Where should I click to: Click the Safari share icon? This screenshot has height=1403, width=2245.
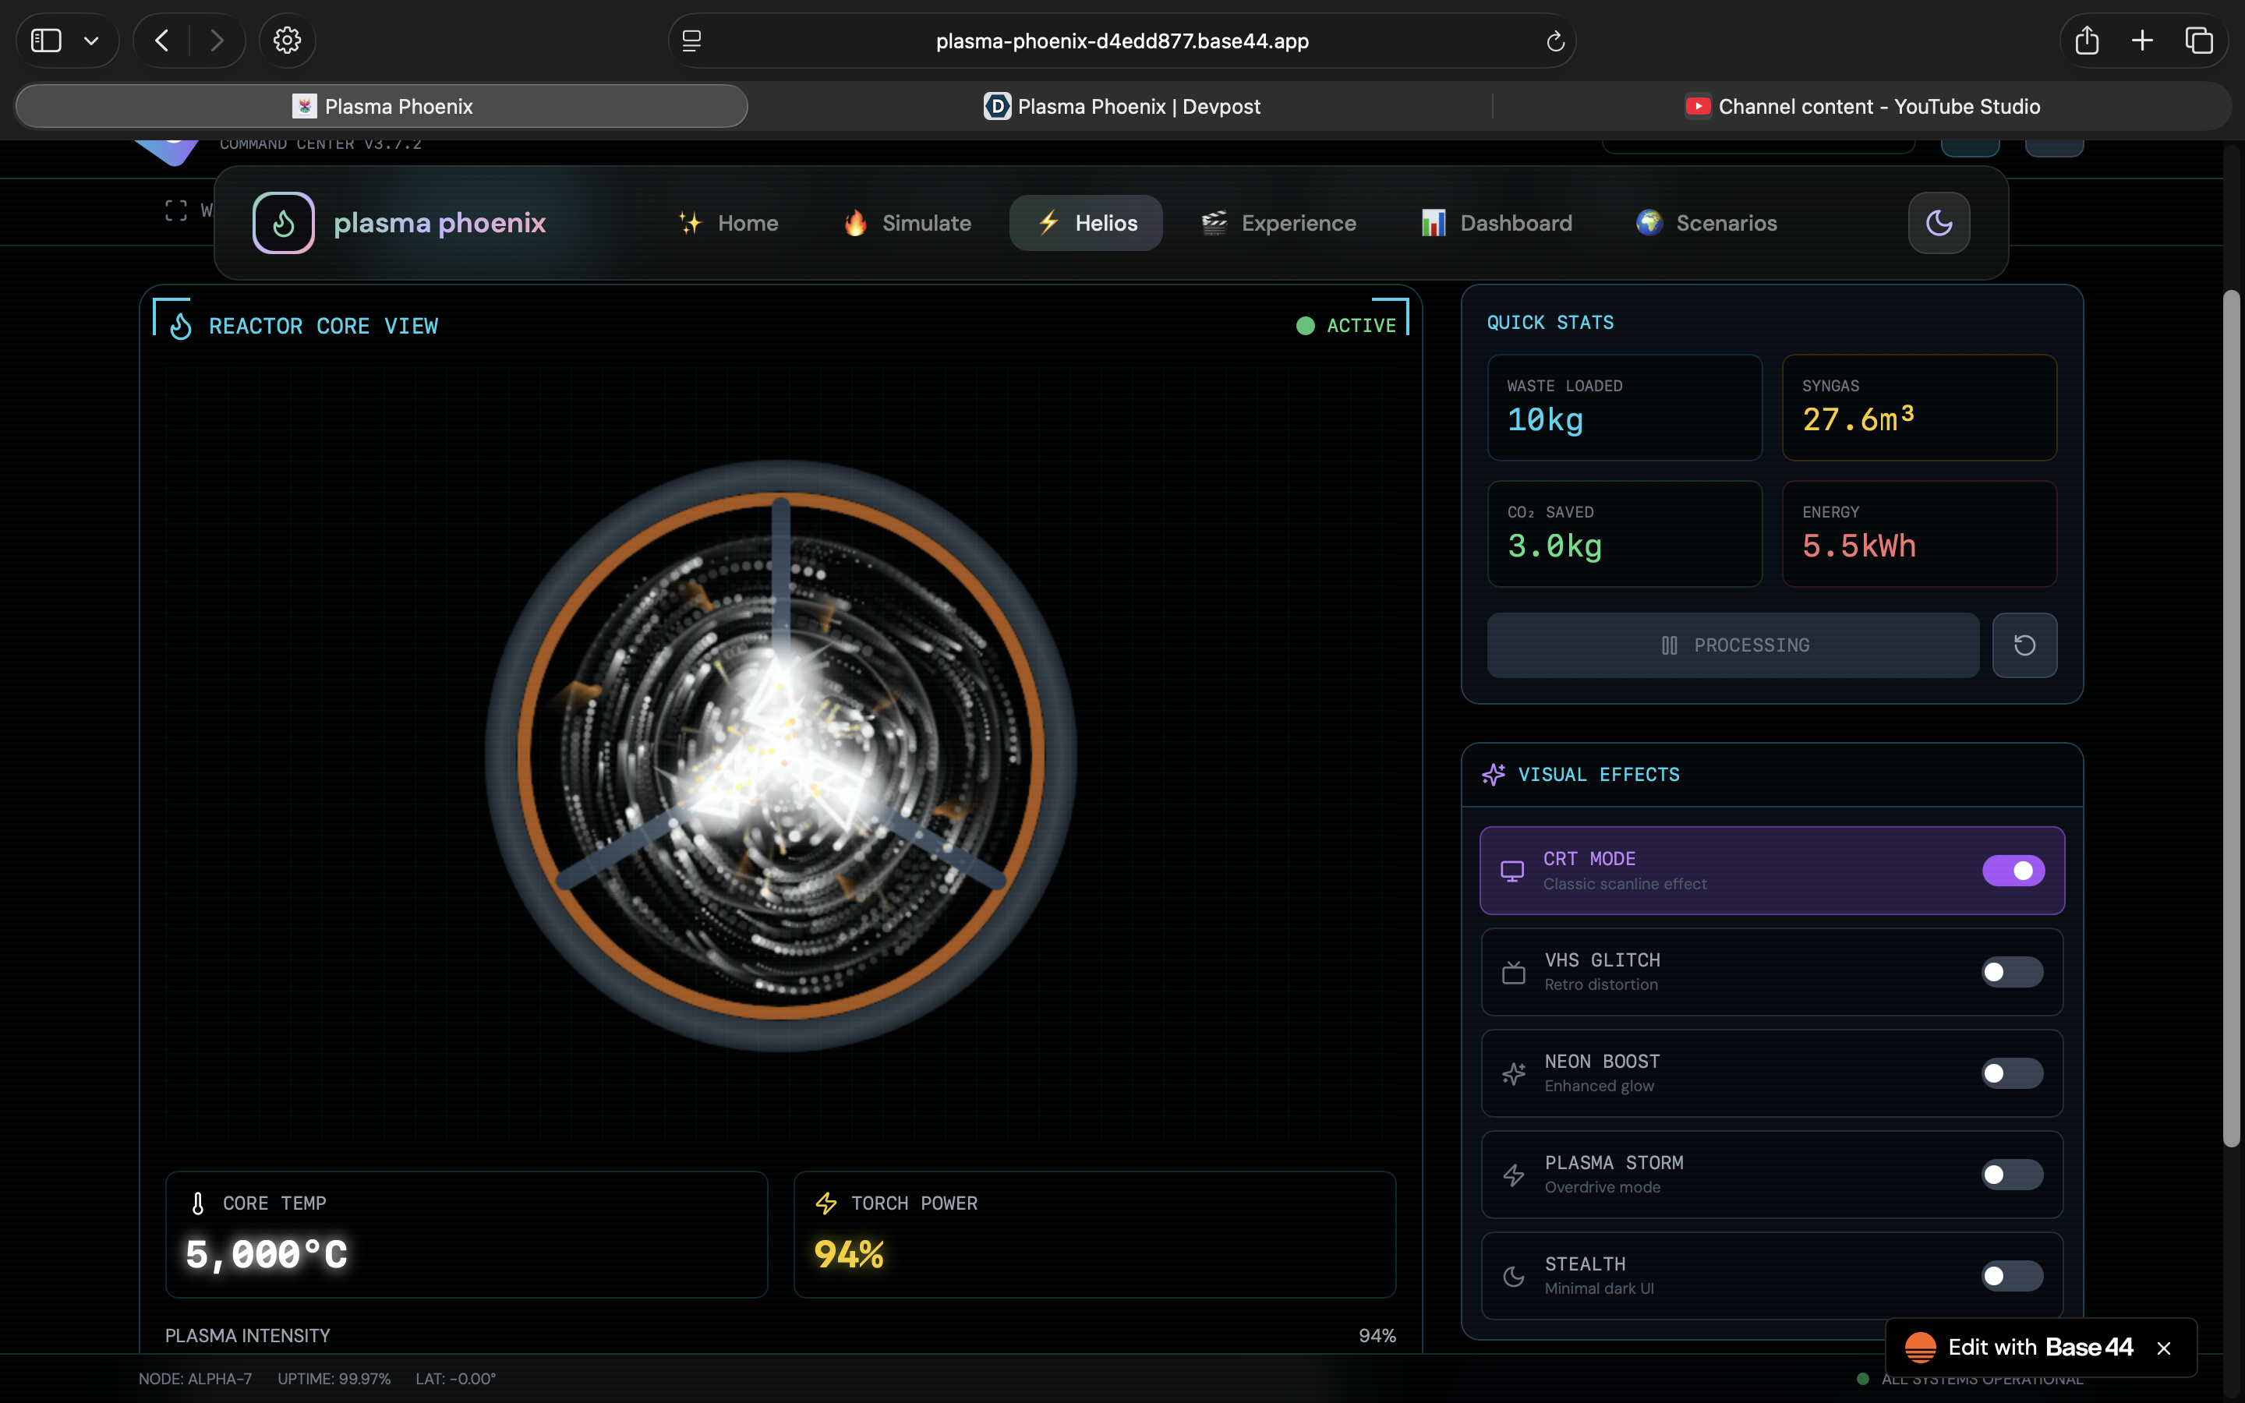pyautogui.click(x=2086, y=41)
